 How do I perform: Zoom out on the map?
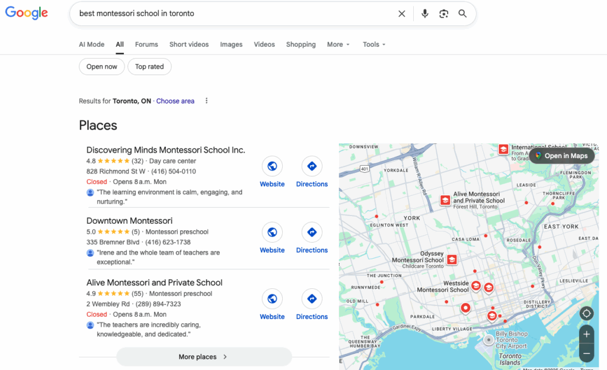[x=586, y=353]
